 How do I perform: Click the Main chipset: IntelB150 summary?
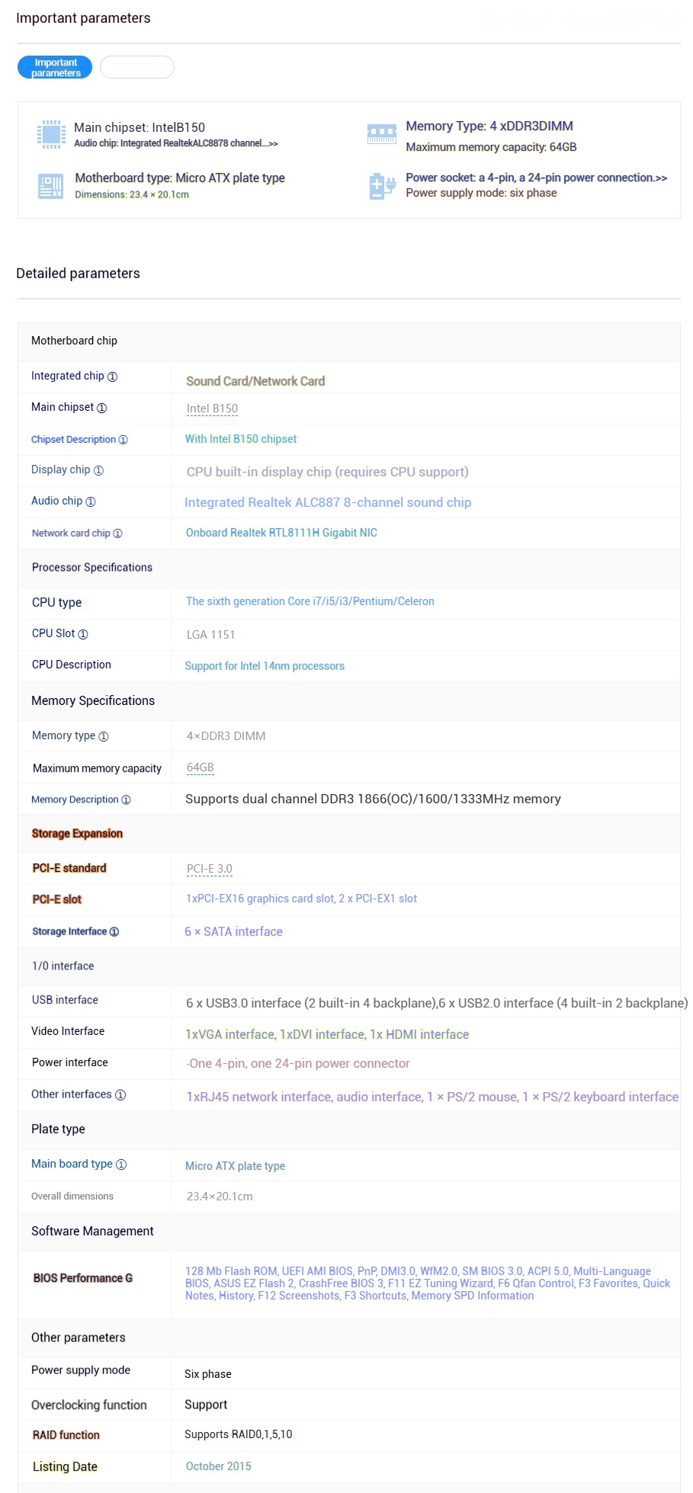[140, 127]
